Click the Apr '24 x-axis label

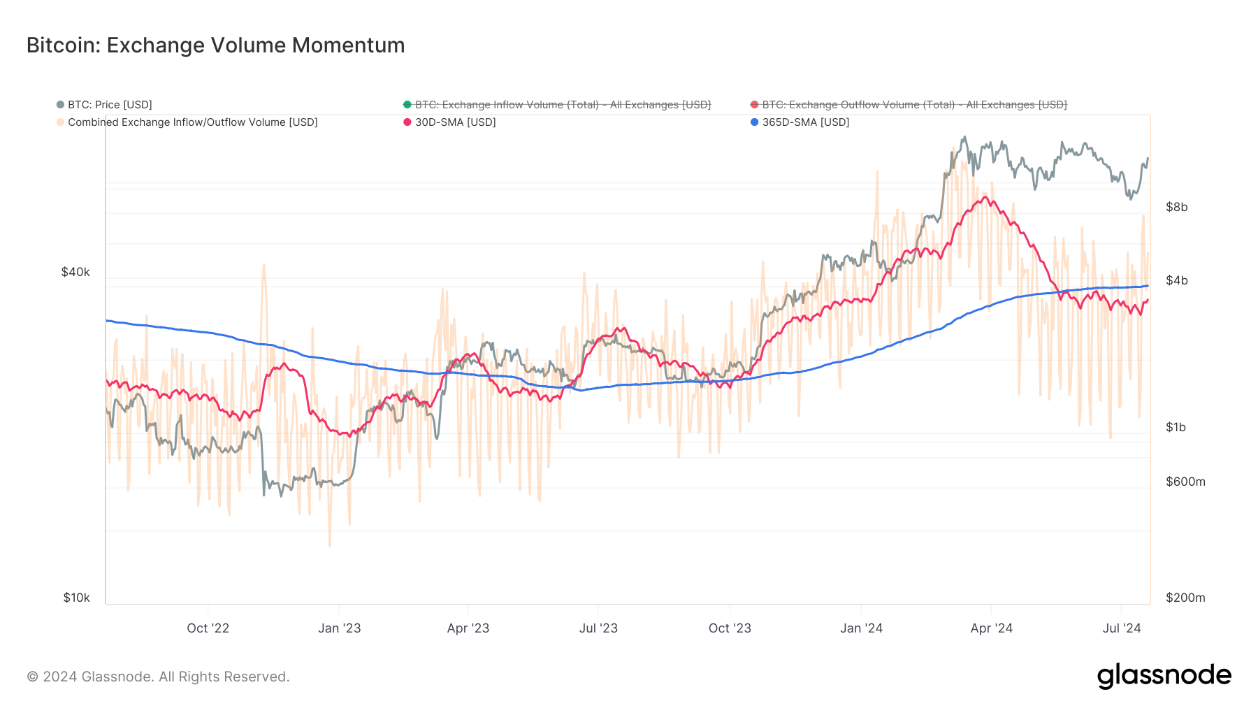click(991, 628)
